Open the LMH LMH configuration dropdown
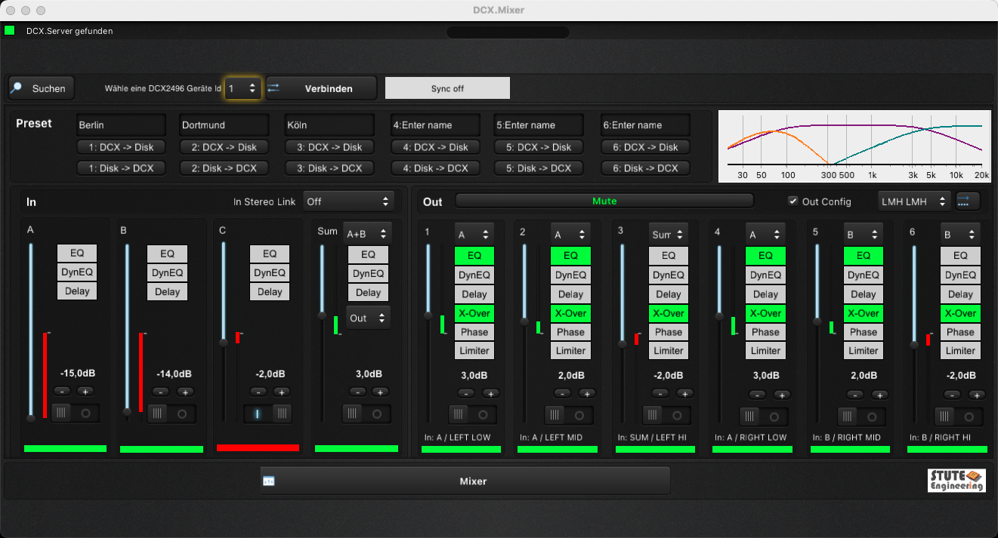998x538 pixels. click(x=914, y=201)
